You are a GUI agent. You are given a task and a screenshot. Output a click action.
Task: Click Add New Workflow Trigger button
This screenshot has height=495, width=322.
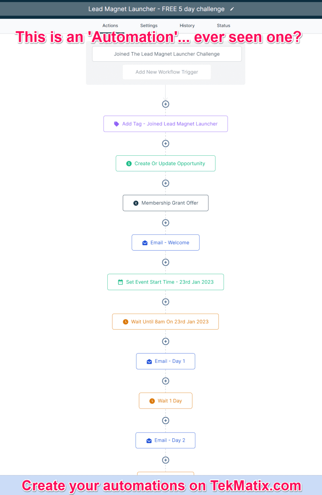coord(166,72)
